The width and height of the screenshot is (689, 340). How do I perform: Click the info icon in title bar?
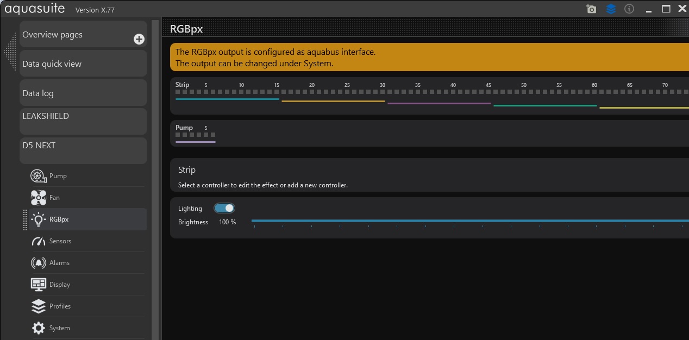coord(629,9)
